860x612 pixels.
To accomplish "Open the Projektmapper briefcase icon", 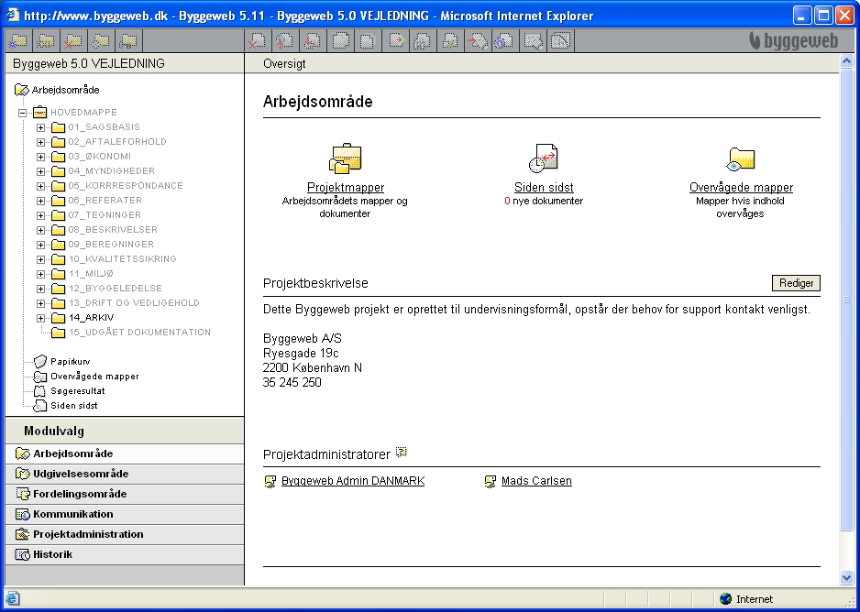I will pyautogui.click(x=345, y=159).
